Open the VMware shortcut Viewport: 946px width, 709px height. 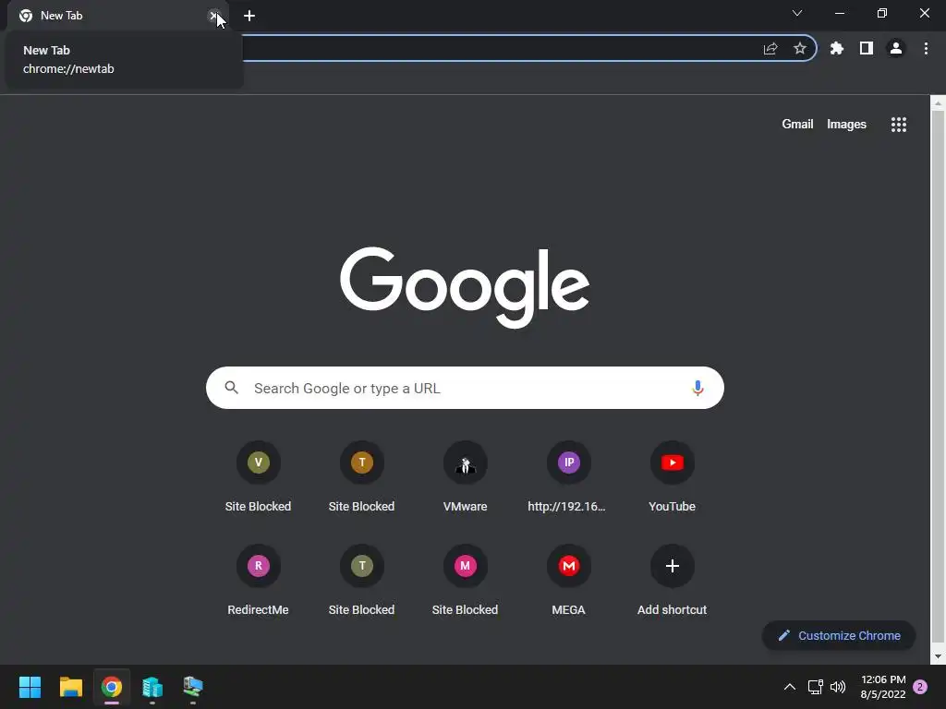click(466, 477)
